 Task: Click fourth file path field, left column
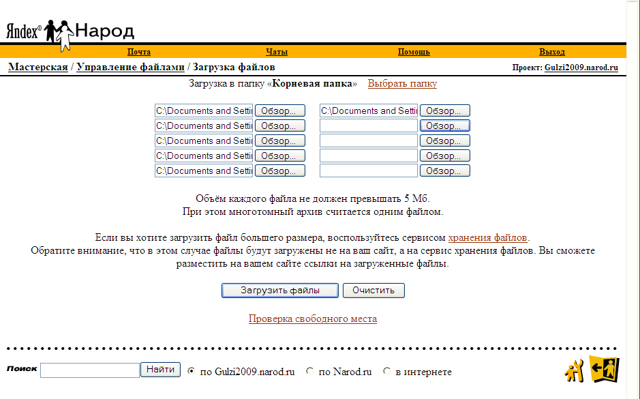204,156
